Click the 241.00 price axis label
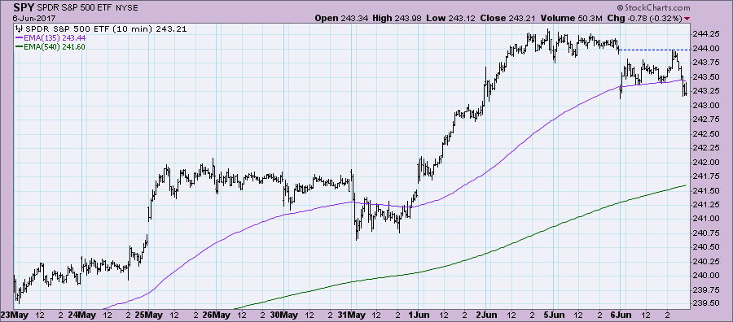 pos(706,219)
